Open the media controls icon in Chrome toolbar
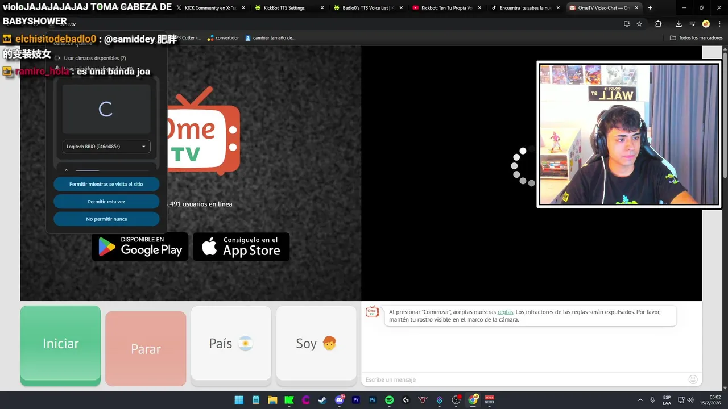728x409 pixels. [x=692, y=24]
